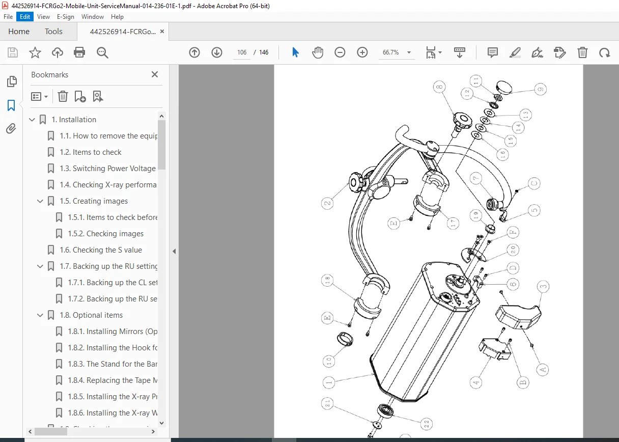This screenshot has width=619, height=442.
Task: Open the View menu
Action: pyautogui.click(x=43, y=17)
